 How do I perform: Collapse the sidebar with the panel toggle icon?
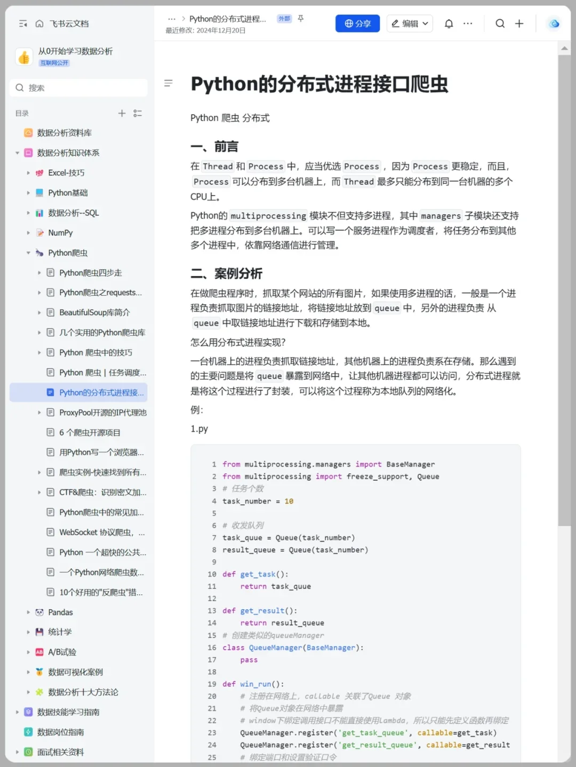pyautogui.click(x=22, y=23)
